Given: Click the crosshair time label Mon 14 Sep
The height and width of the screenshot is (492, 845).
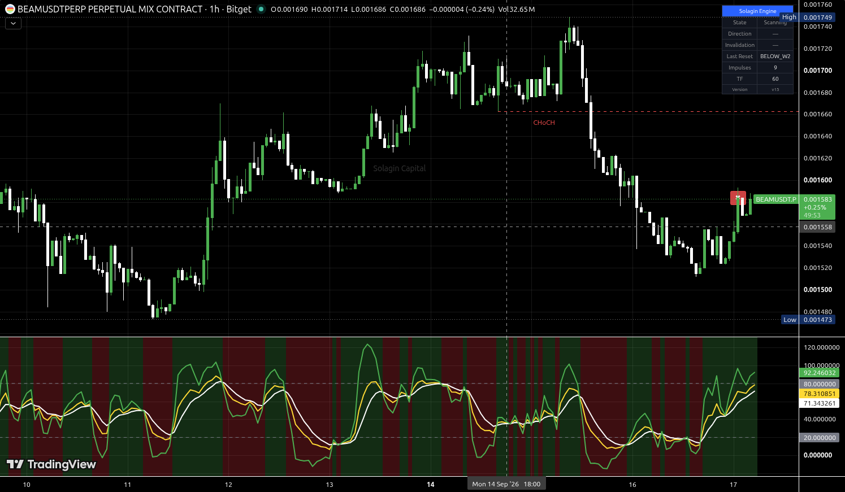Looking at the screenshot, I should (506, 484).
